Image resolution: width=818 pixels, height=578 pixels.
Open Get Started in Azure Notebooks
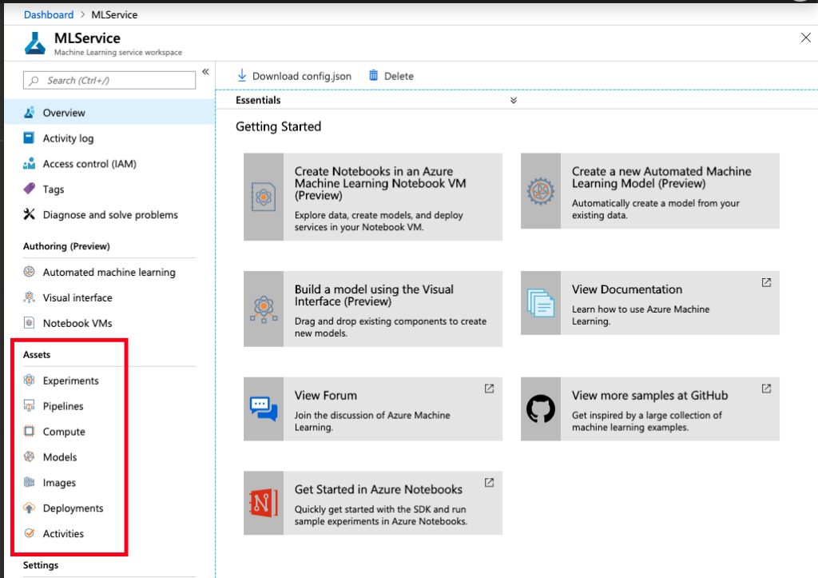pos(373,504)
